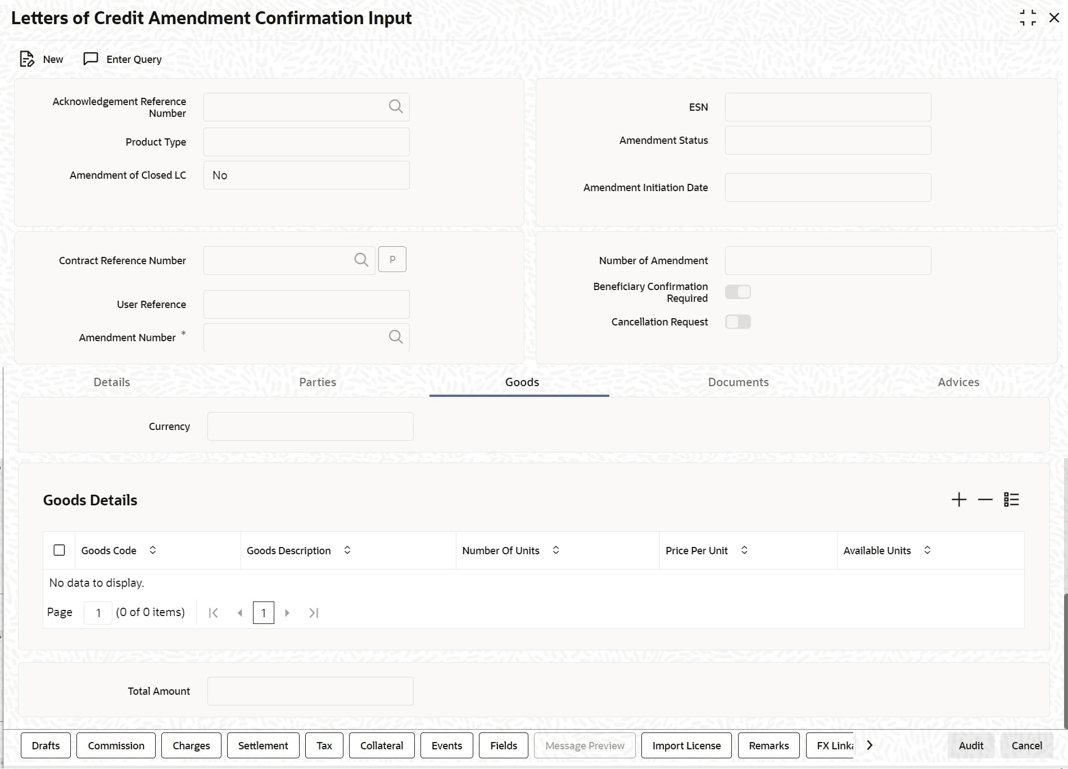Open Acknowledgement Reference Number search lookup
The width and height of the screenshot is (1068, 769).
coord(396,107)
